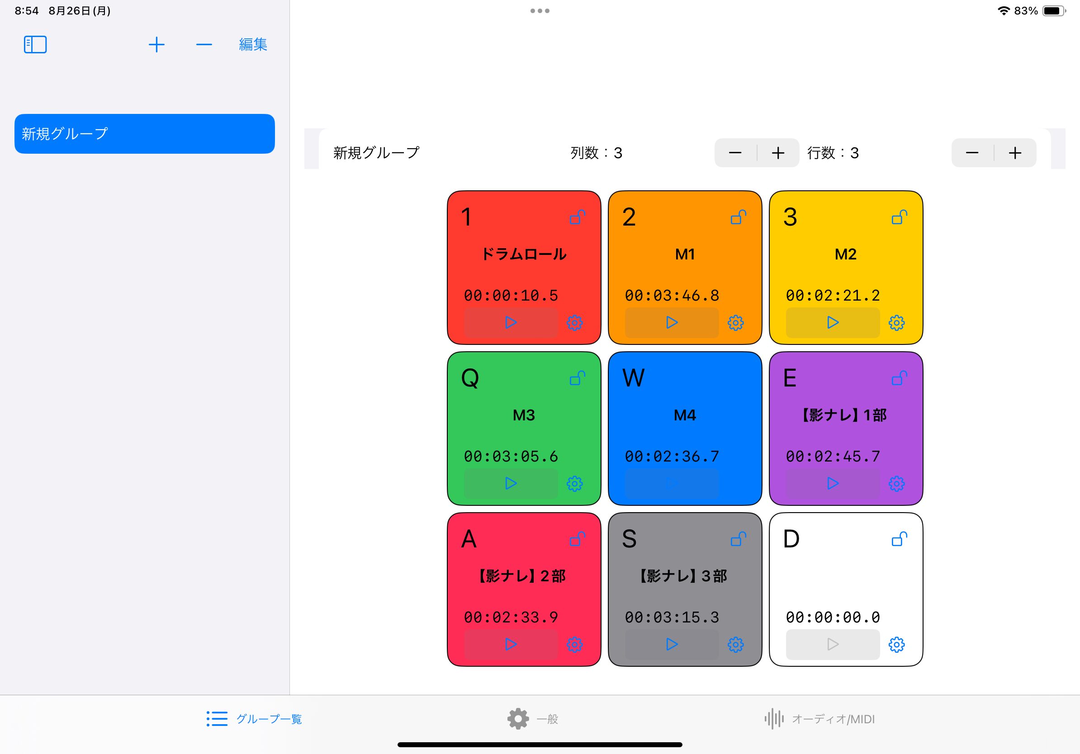Tap the 編集 edit button
1080x754 pixels.
click(x=253, y=45)
